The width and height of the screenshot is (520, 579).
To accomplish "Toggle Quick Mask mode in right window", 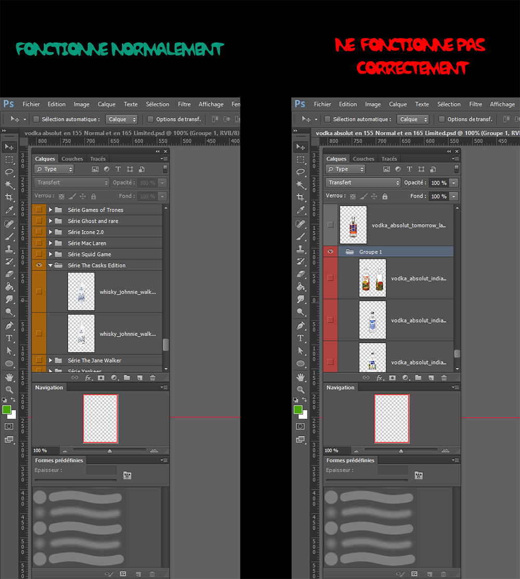I will [x=301, y=426].
